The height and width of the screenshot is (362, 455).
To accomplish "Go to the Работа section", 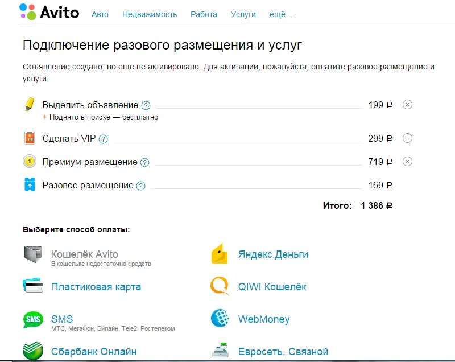I will [204, 14].
